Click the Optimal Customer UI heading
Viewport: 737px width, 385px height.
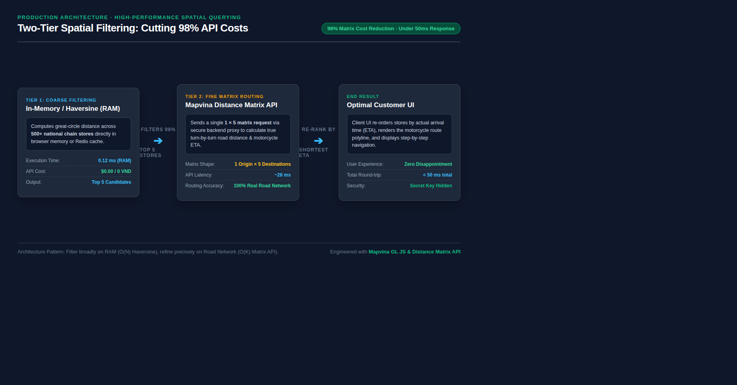[380, 105]
